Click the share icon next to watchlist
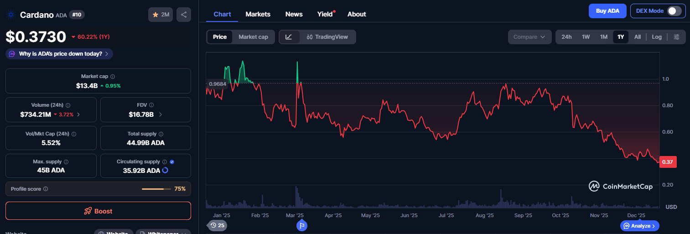 click(x=183, y=15)
